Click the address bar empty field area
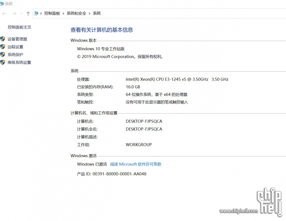The height and width of the screenshot is (221, 286). pos(193,13)
